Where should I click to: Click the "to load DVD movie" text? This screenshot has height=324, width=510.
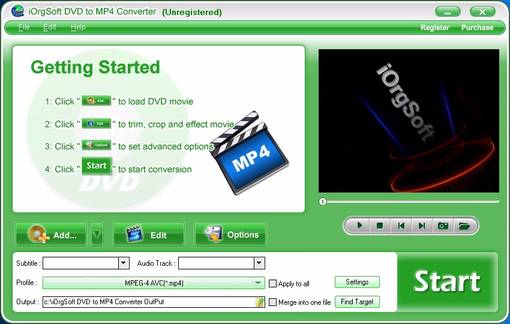pyautogui.click(x=155, y=101)
